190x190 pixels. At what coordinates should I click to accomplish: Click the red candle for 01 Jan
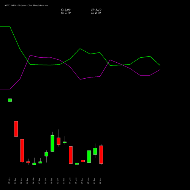click(x=16, y=129)
